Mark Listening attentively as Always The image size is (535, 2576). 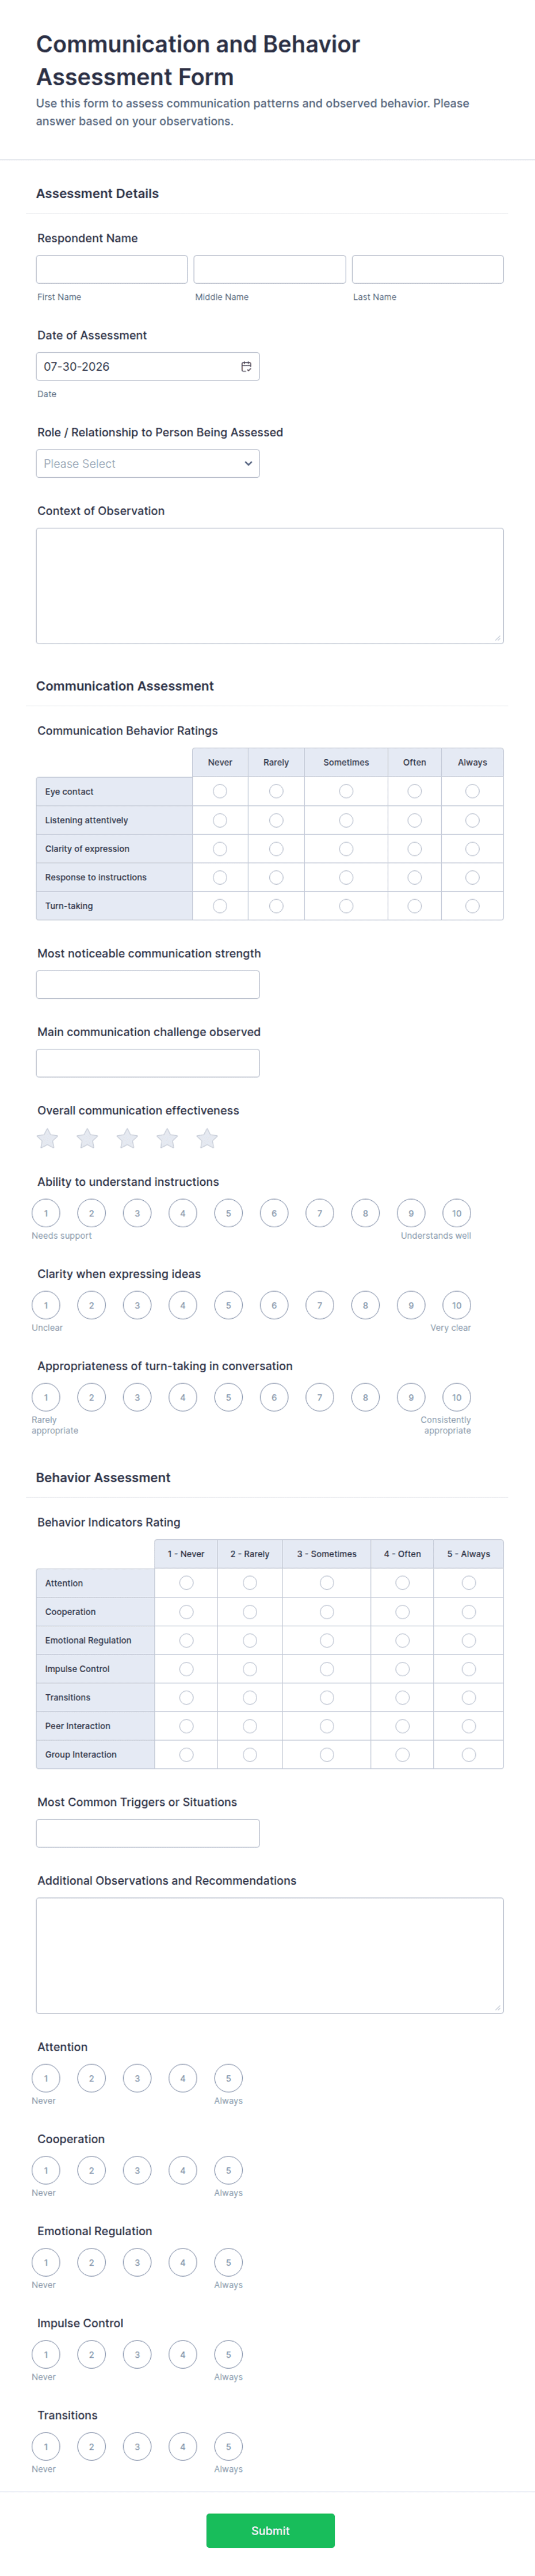point(472,820)
